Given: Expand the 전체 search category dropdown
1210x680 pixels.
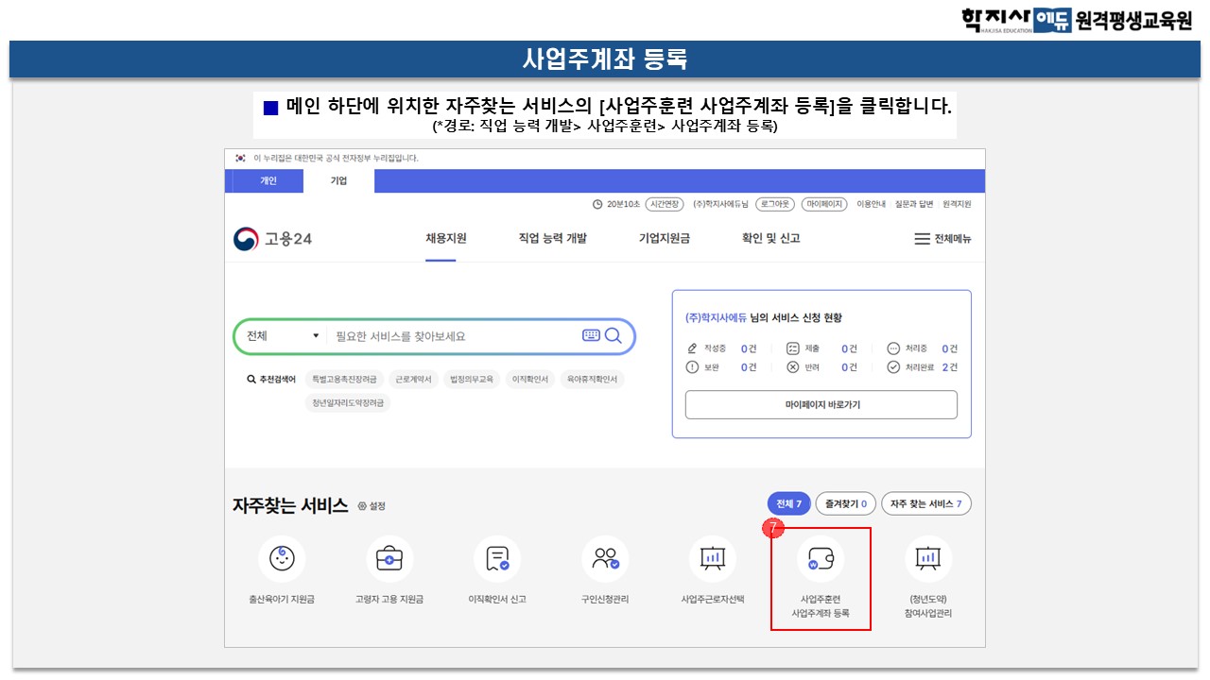Looking at the screenshot, I should (283, 336).
